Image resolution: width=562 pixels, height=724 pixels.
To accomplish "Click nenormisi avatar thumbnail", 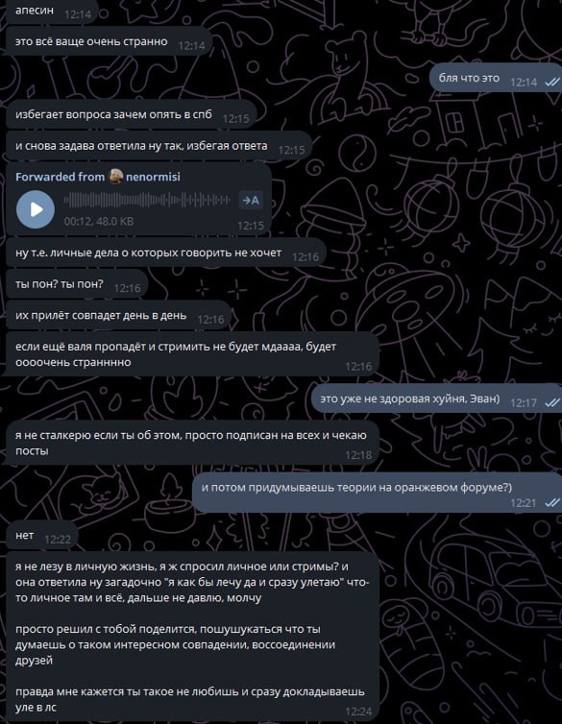I will [116, 177].
